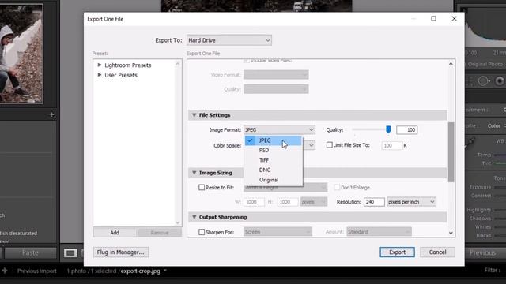
Task: Enable Resize to Fit checkbox
Action: [x=202, y=187]
